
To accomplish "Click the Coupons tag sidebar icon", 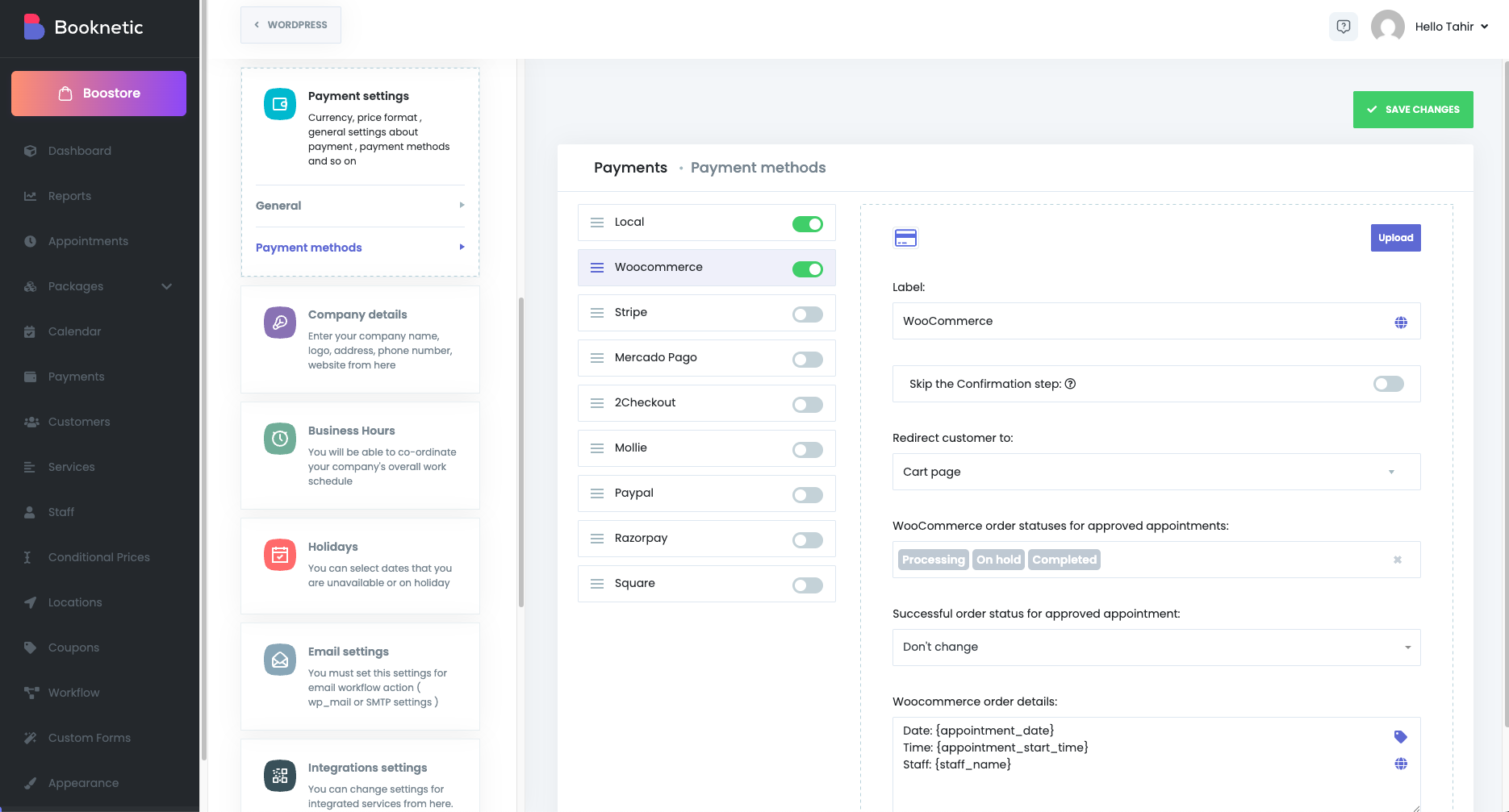I will pos(31,648).
